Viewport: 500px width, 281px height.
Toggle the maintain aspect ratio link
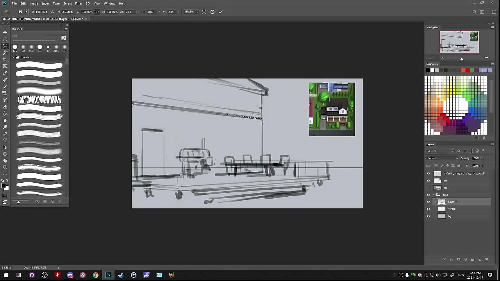(x=97, y=12)
